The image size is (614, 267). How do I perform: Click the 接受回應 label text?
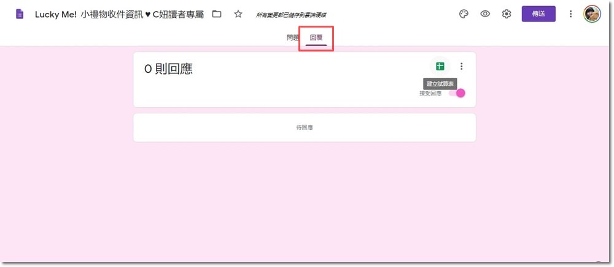pyautogui.click(x=430, y=94)
